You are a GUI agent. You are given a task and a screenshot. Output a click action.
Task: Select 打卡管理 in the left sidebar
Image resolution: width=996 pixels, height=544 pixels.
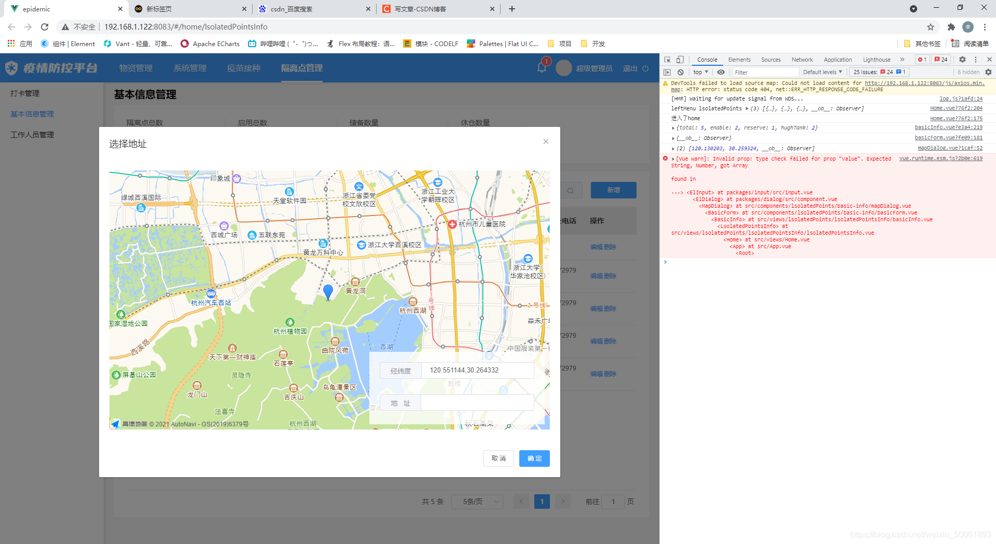point(25,93)
